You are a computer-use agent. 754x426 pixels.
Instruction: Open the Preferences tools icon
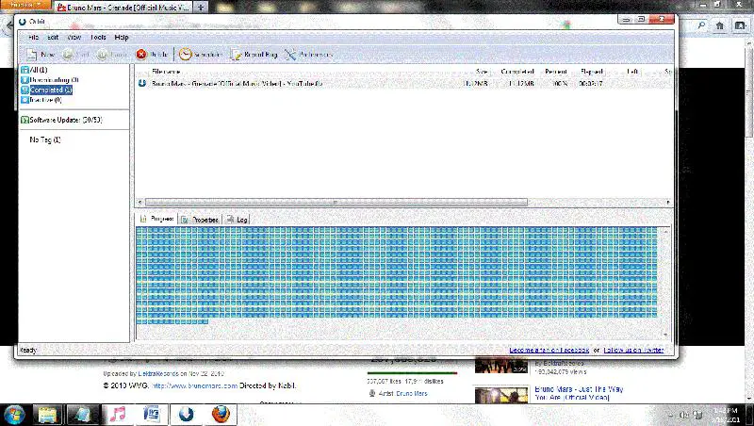coord(290,55)
